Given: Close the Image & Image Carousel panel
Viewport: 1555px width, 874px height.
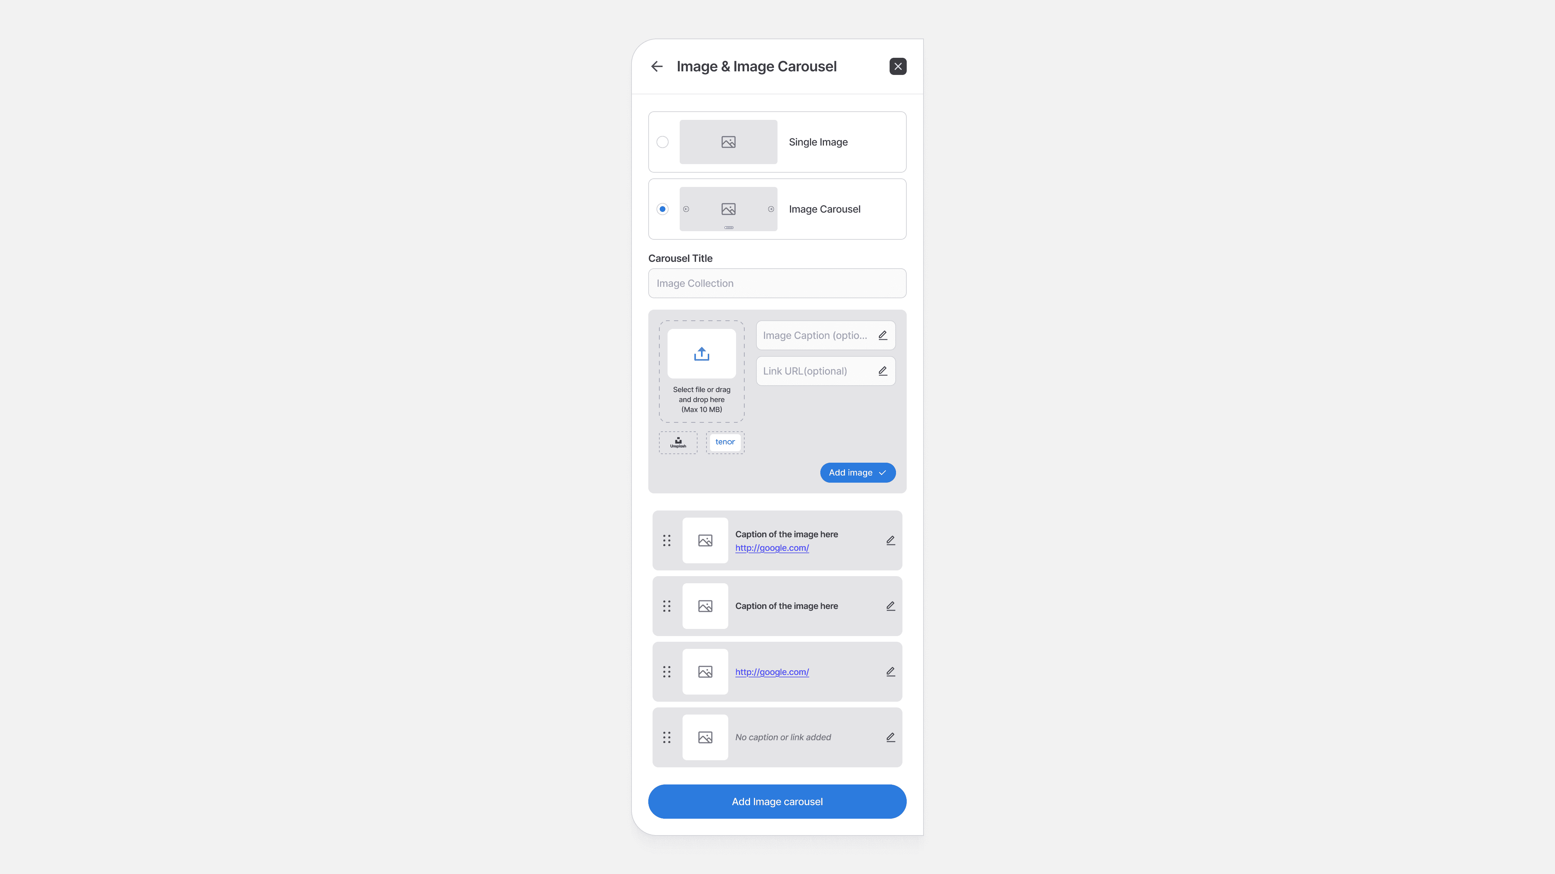Looking at the screenshot, I should click(x=898, y=66).
